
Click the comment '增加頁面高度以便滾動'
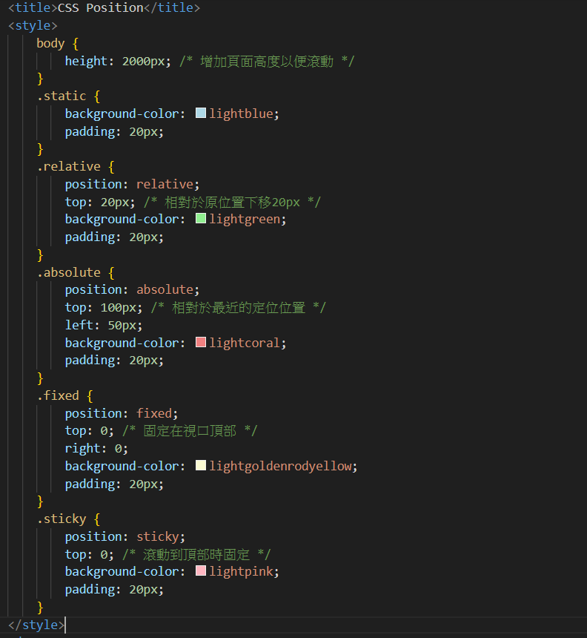(267, 62)
